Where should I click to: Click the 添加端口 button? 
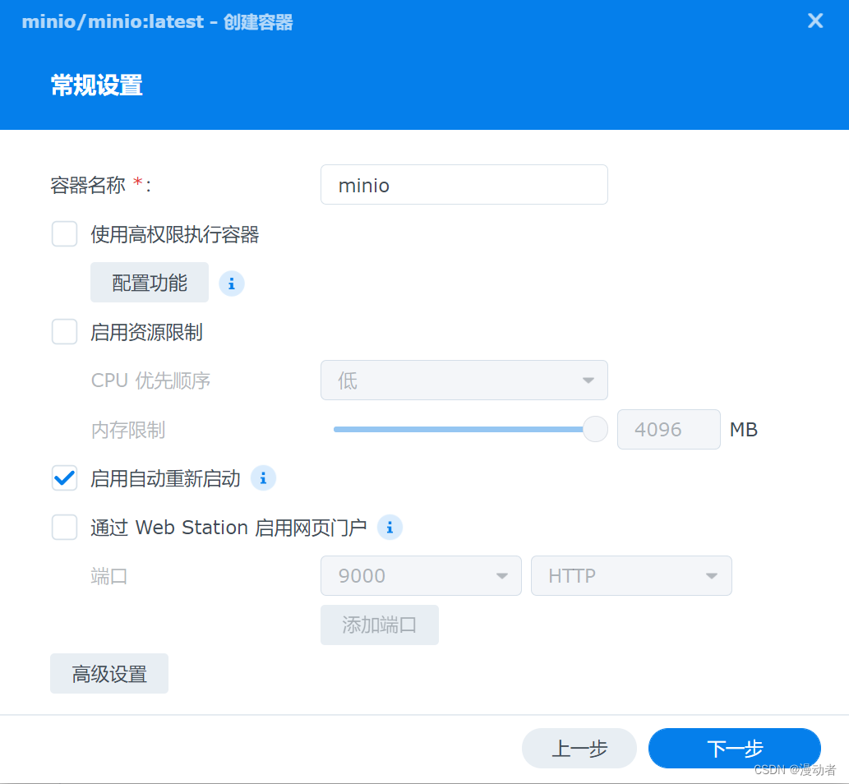379,625
